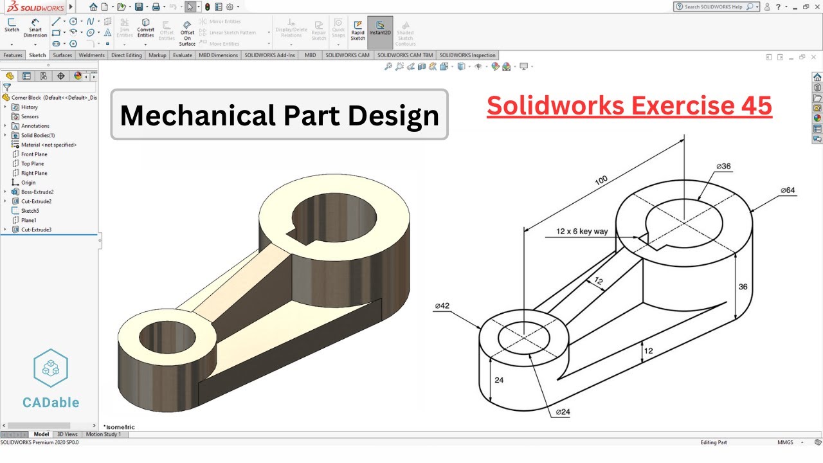823x463 pixels.
Task: Select the Straight Slot tool
Action: (x=56, y=43)
